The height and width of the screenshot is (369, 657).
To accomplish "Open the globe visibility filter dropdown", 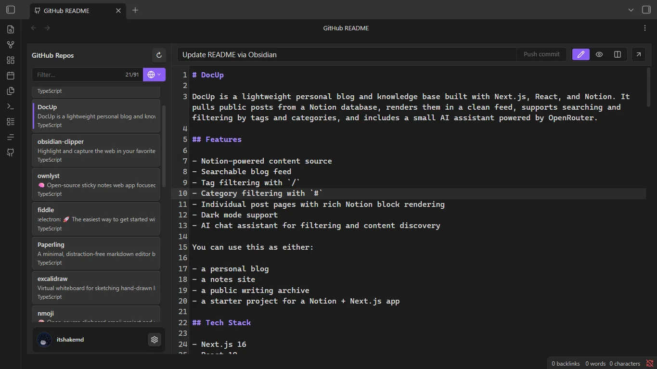I will point(154,75).
